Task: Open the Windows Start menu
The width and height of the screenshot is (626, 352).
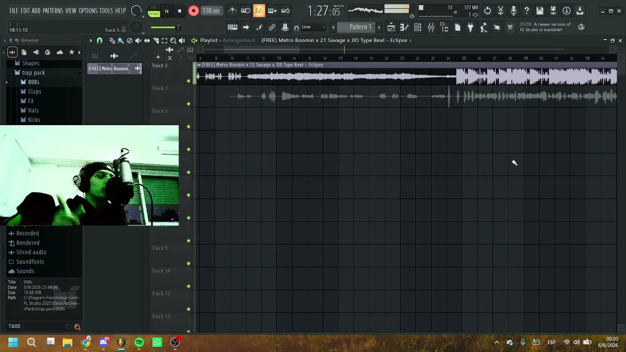Action: (x=13, y=342)
